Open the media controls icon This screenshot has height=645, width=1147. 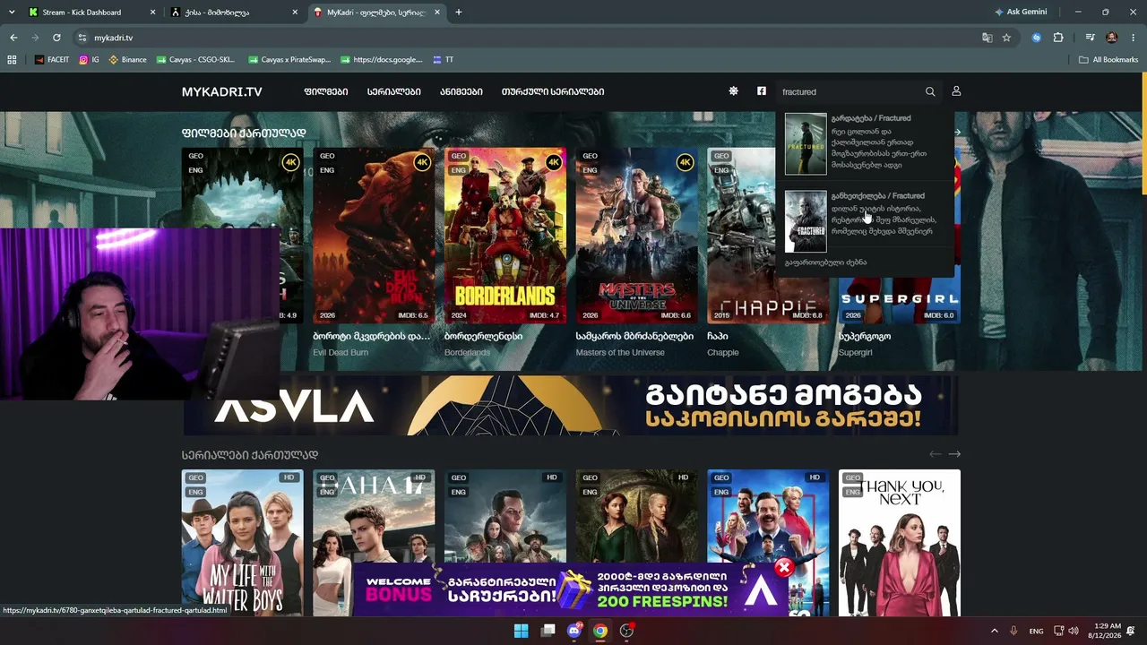click(1090, 38)
